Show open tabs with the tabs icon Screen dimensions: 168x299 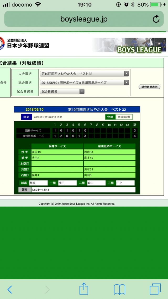155,289
